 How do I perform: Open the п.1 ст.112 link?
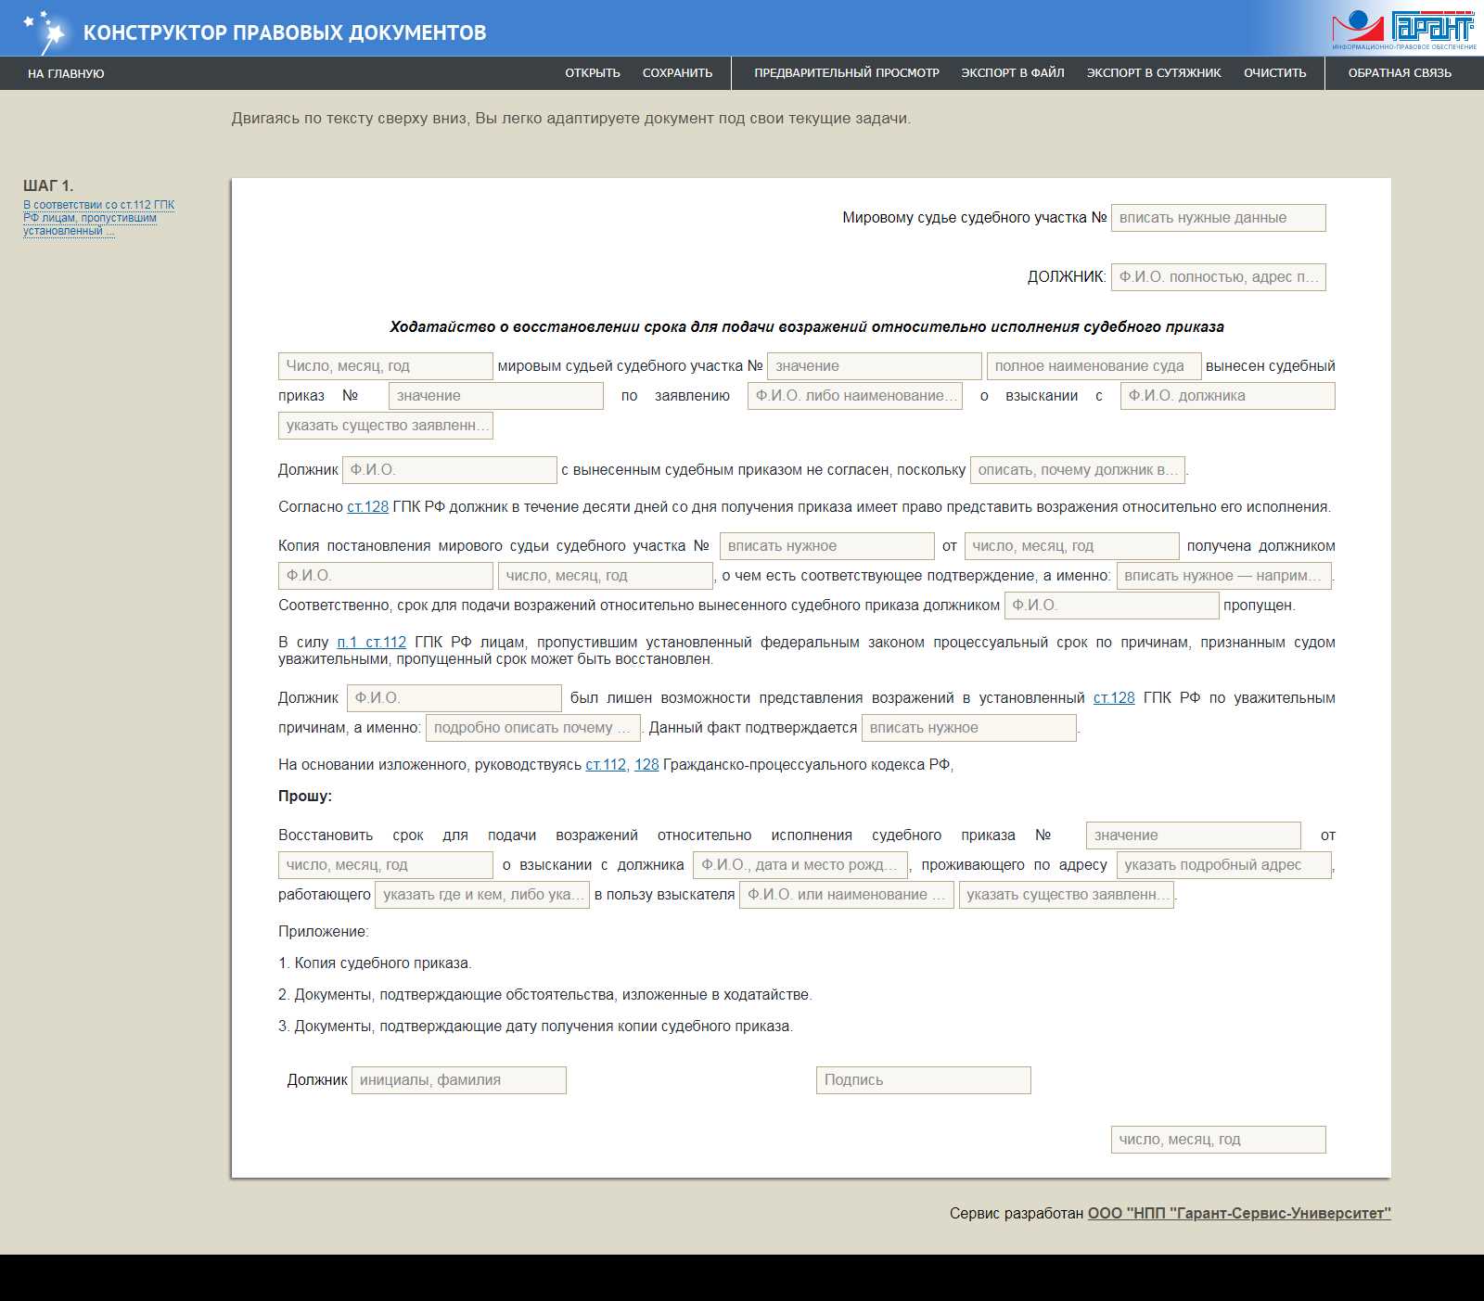point(372,643)
